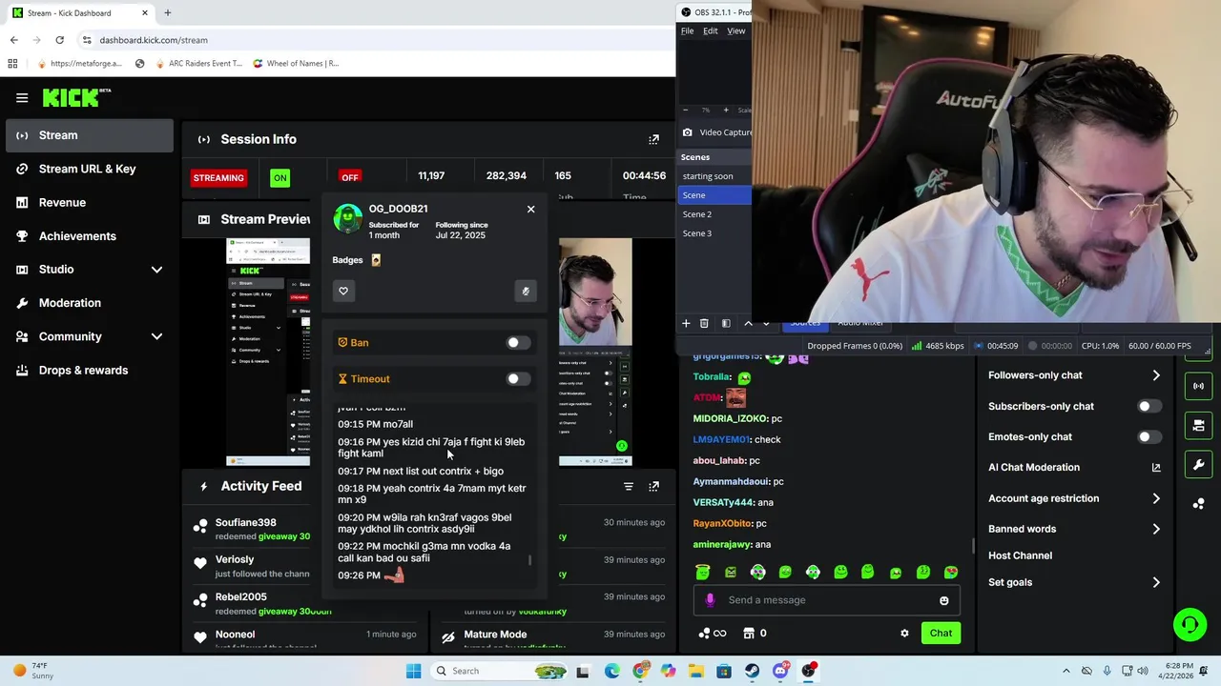Open OBS View menu
This screenshot has height=686, width=1221.
pos(736,30)
